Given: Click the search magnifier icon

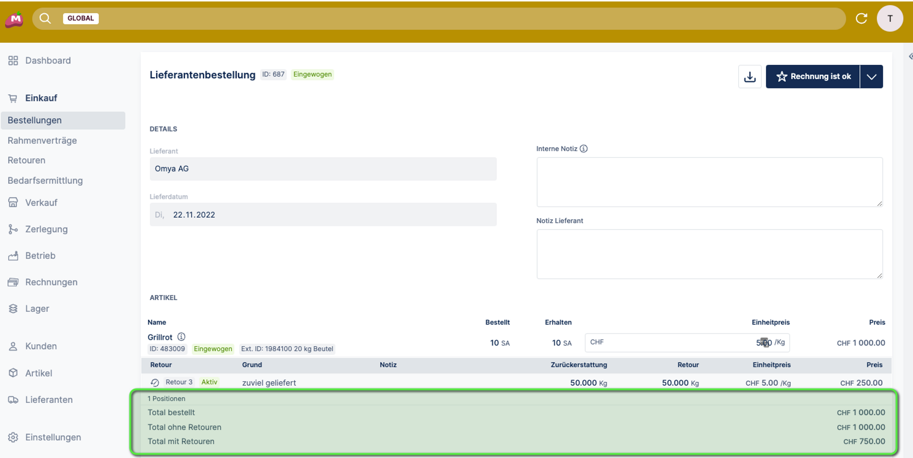Looking at the screenshot, I should pos(45,18).
